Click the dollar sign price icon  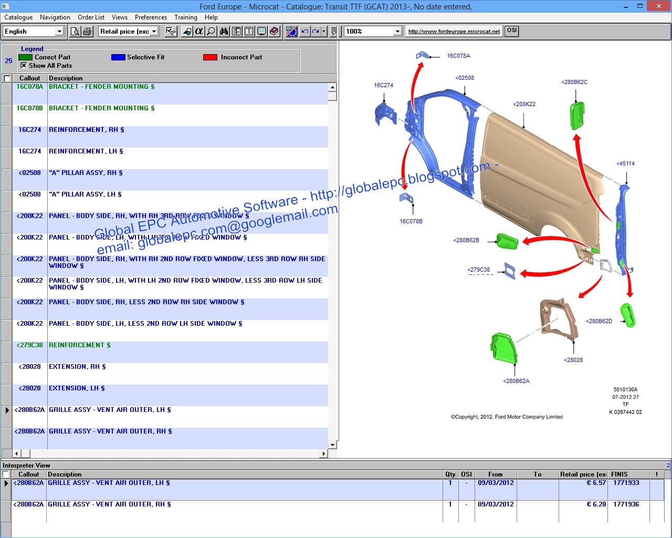click(x=249, y=32)
